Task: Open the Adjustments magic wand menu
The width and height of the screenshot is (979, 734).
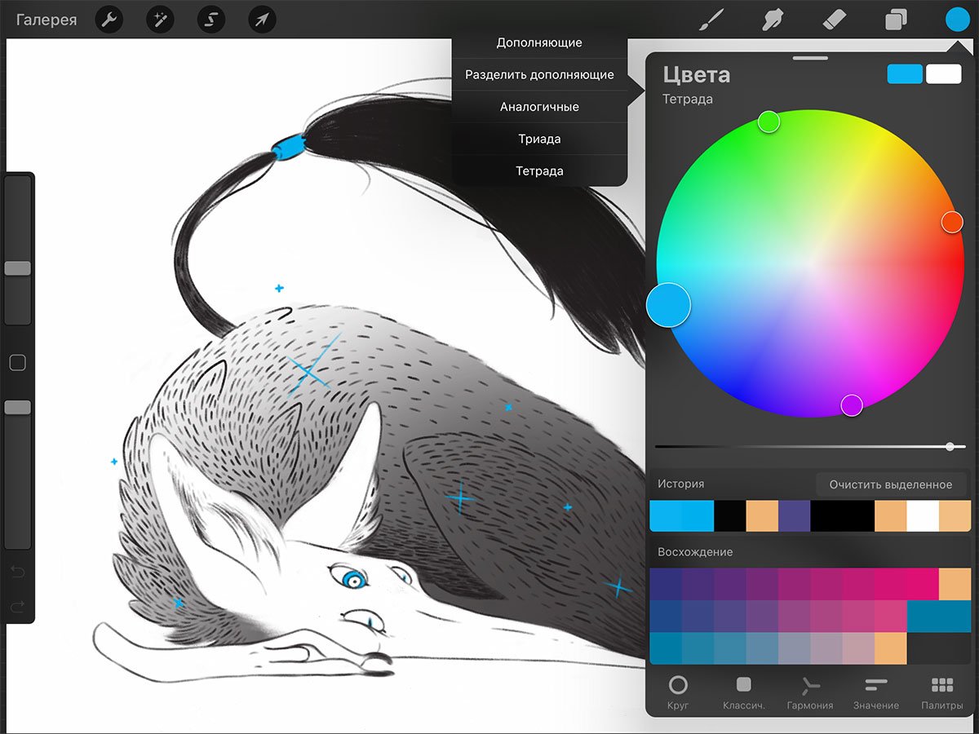Action: click(x=160, y=20)
